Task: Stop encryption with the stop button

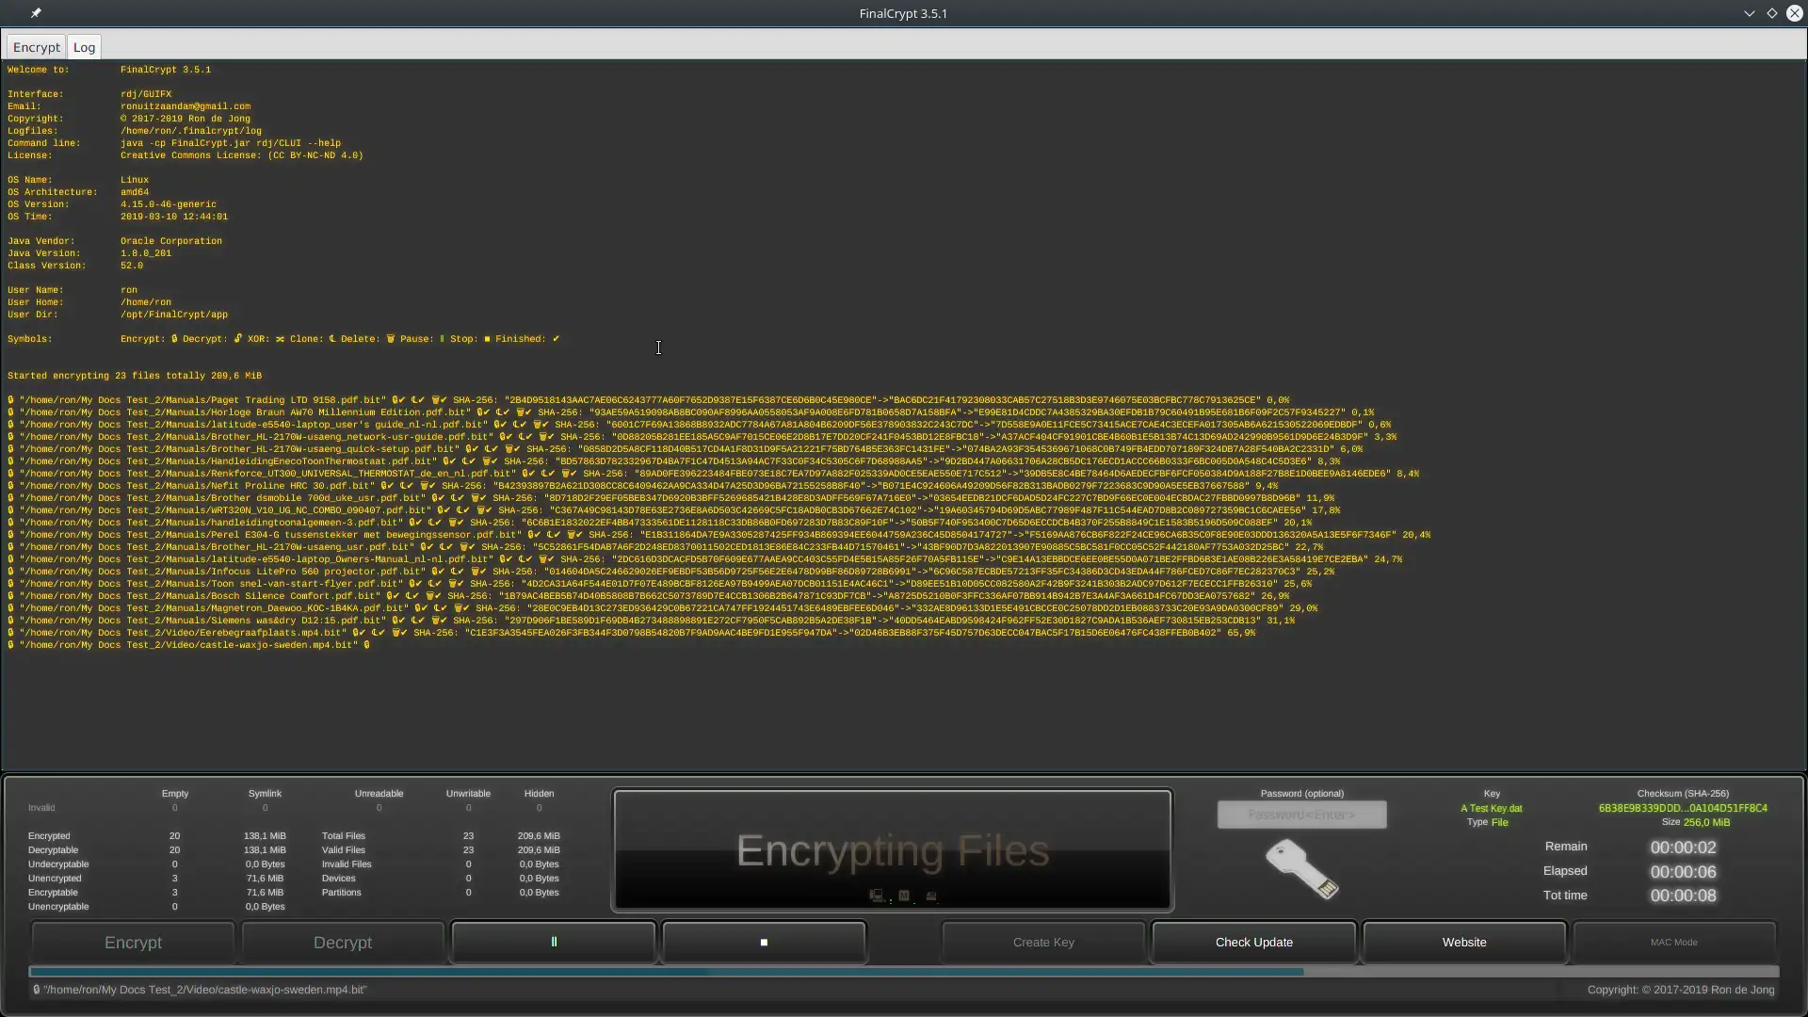Action: click(x=764, y=943)
